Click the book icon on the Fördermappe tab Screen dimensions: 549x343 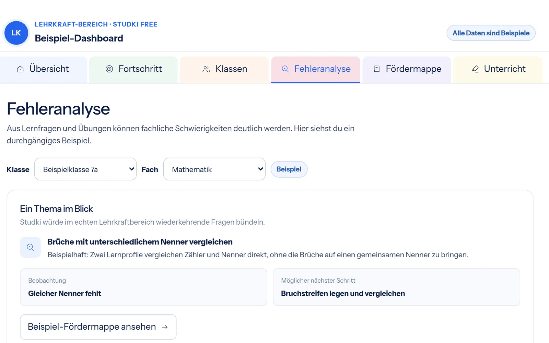pos(377,69)
